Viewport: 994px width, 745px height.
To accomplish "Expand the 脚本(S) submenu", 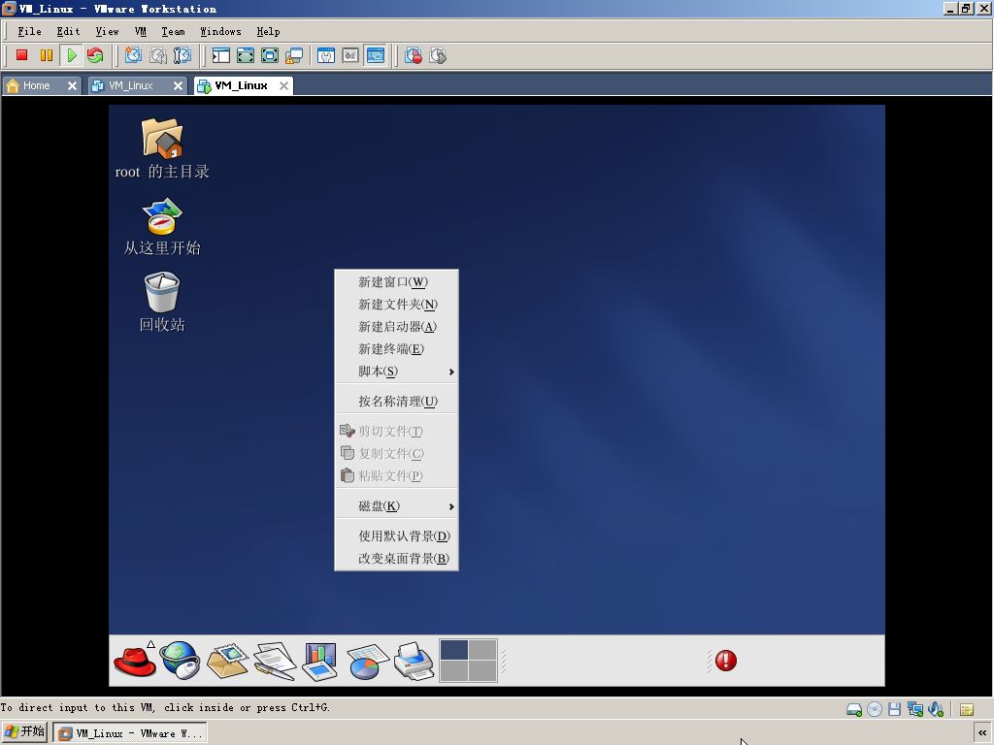I will pyautogui.click(x=396, y=372).
